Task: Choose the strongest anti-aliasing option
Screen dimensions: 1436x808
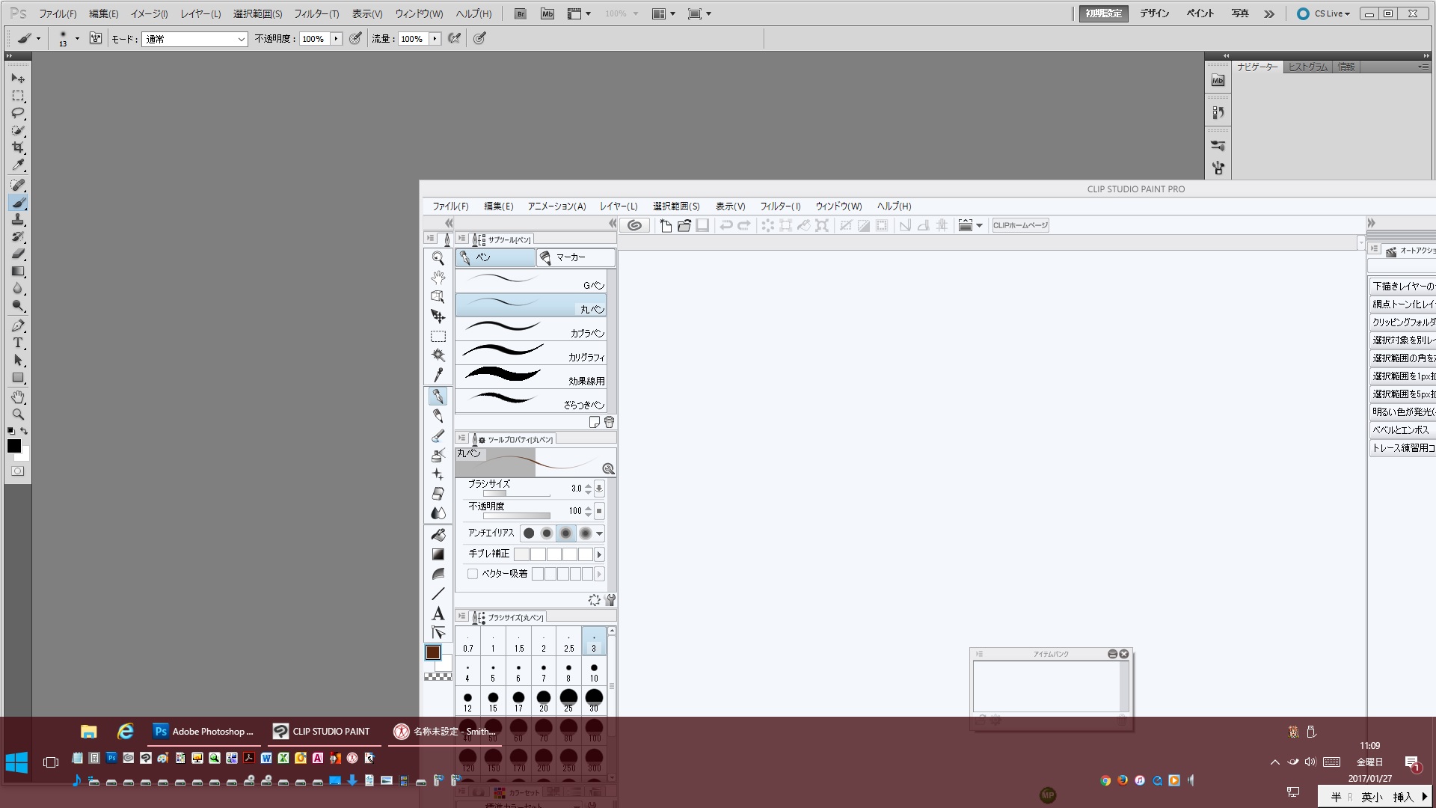Action: [585, 533]
